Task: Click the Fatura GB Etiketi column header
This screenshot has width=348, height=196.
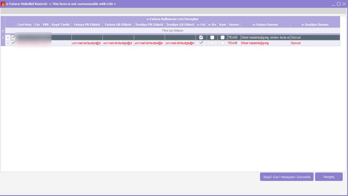Action: (x=118, y=25)
